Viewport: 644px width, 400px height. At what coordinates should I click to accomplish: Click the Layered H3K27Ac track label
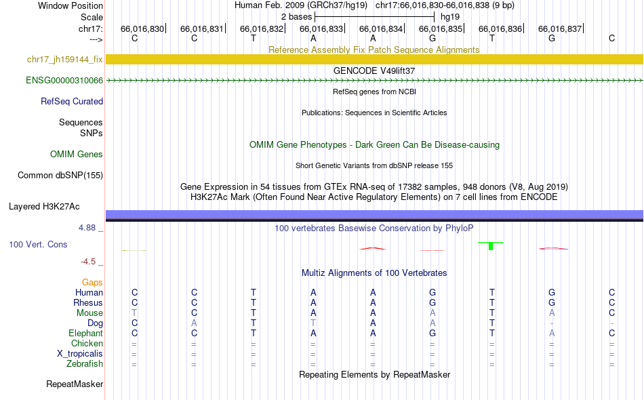click(x=44, y=207)
